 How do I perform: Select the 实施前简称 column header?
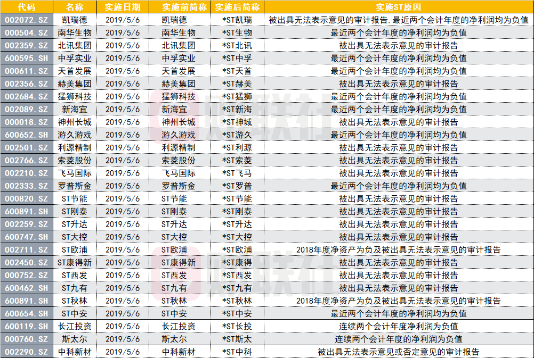click(180, 7)
